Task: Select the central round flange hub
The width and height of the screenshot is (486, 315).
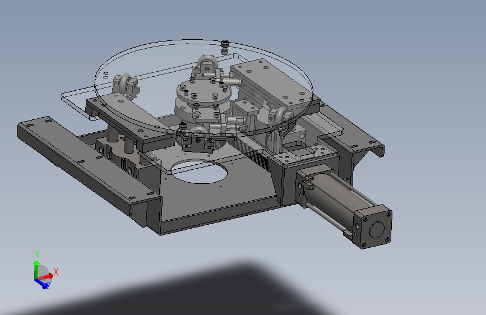Action: (204, 92)
